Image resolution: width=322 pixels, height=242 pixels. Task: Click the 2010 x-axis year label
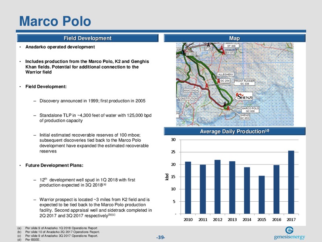[x=188, y=219]
